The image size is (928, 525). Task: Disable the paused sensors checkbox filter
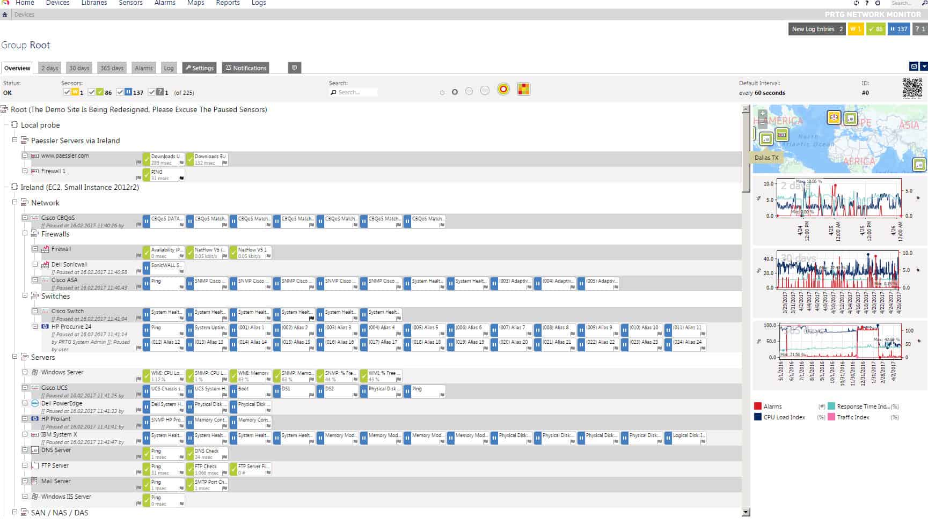pyautogui.click(x=120, y=92)
